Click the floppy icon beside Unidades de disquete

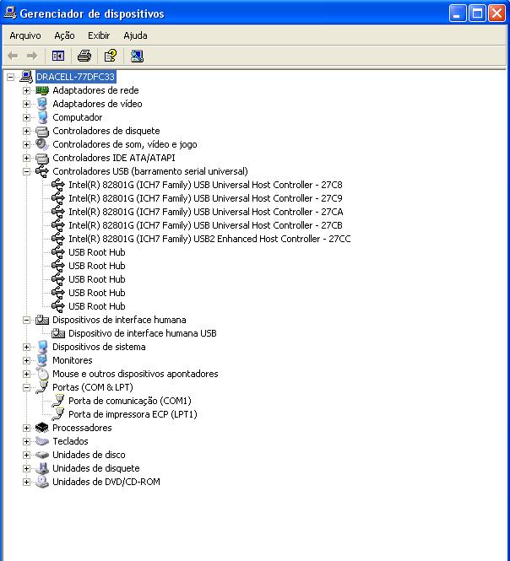[42, 468]
